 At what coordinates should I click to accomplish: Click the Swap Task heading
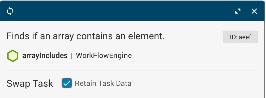tap(30, 83)
